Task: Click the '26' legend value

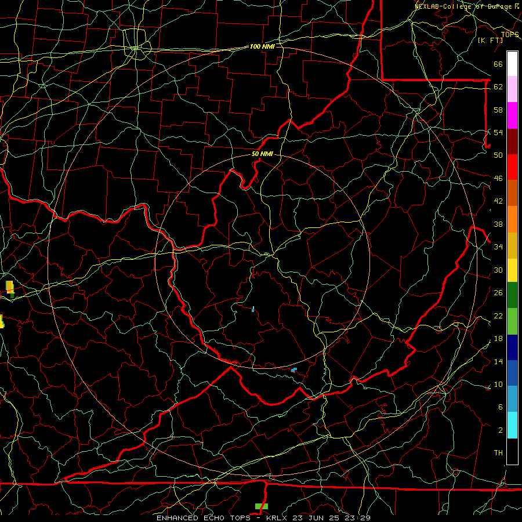Action: (x=498, y=293)
